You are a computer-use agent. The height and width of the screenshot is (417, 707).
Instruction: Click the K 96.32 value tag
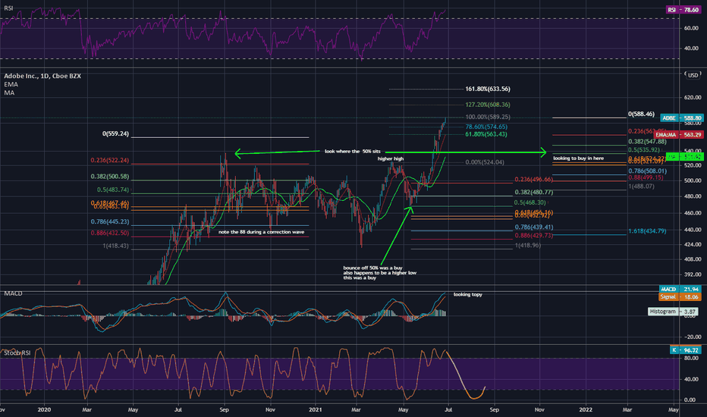(x=685, y=350)
